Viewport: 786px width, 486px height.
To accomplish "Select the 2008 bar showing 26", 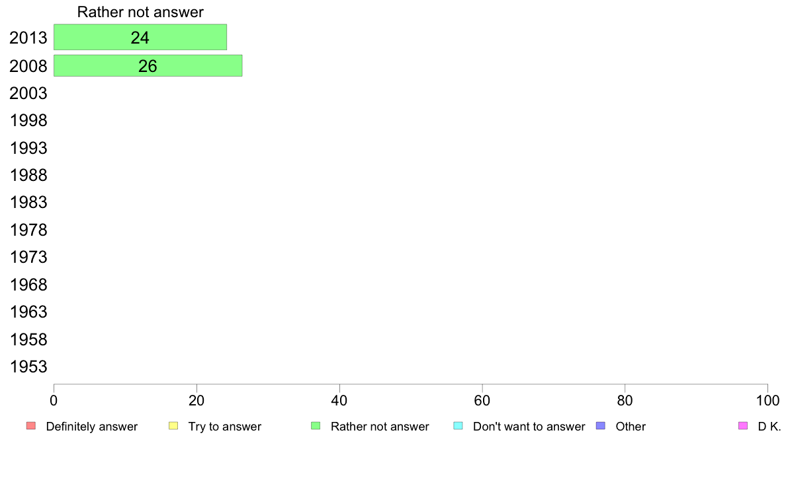I will tap(148, 65).
